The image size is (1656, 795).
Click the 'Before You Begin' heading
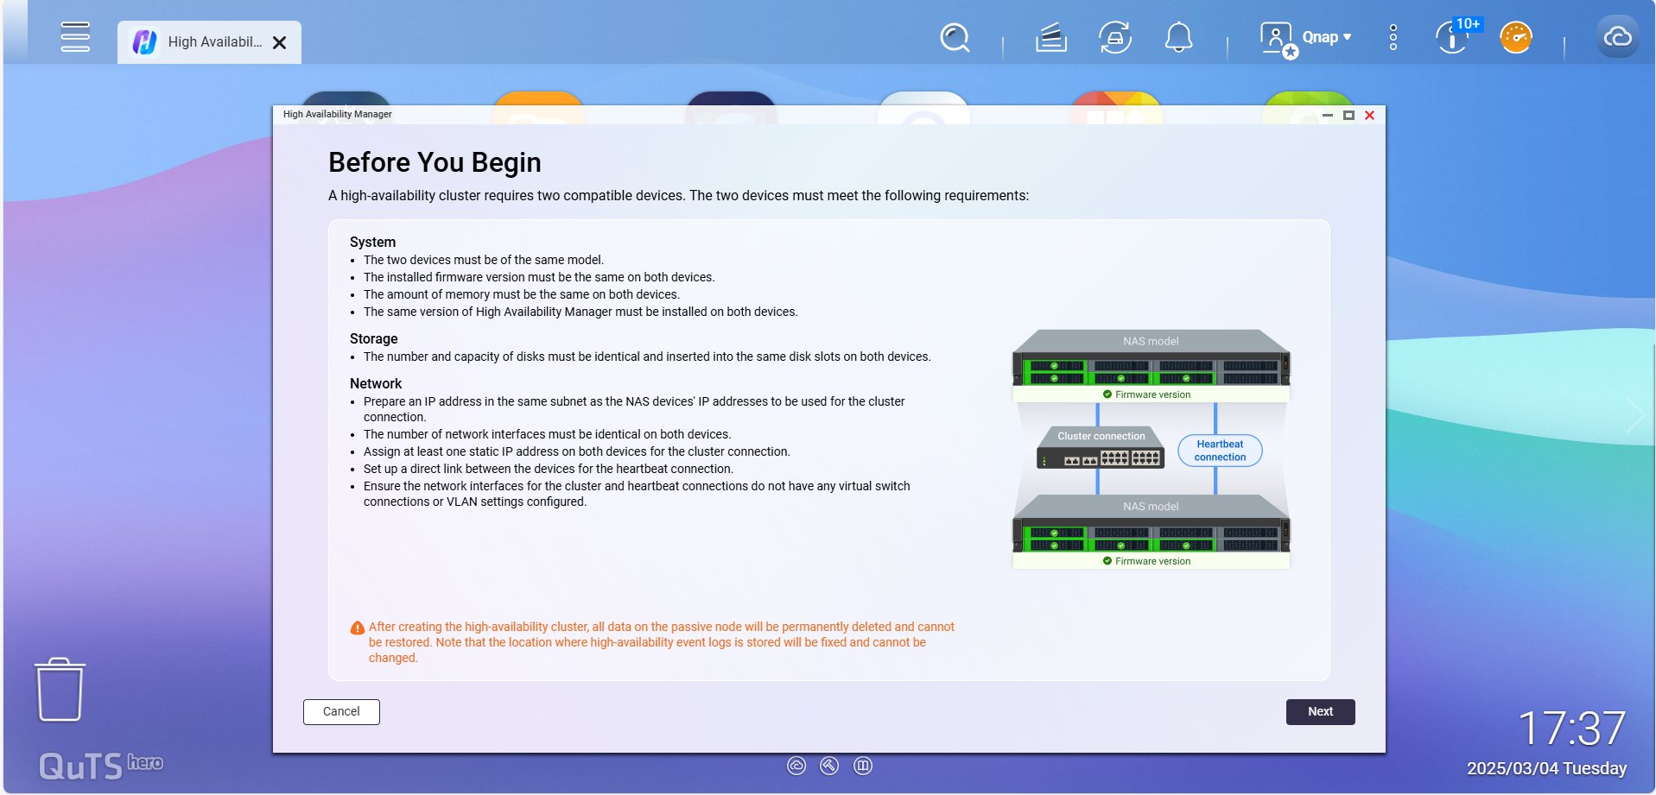coord(435,162)
